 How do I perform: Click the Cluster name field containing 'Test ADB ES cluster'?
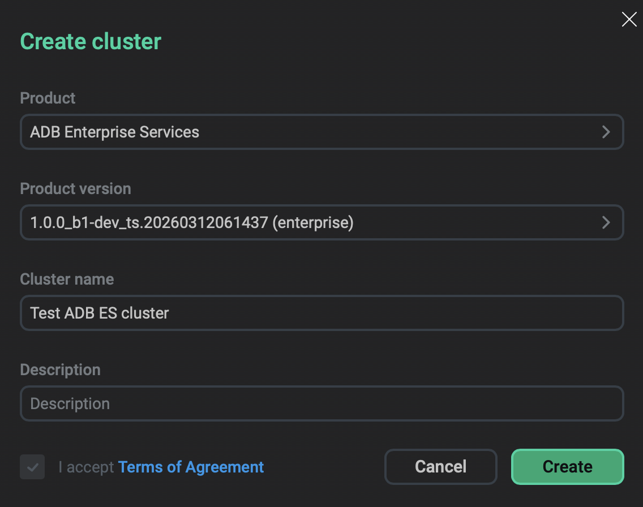321,313
